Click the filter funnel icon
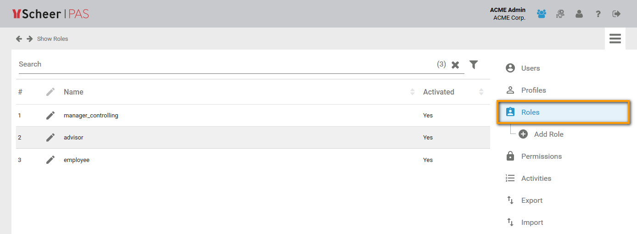The height and width of the screenshot is (234, 637). coord(474,65)
